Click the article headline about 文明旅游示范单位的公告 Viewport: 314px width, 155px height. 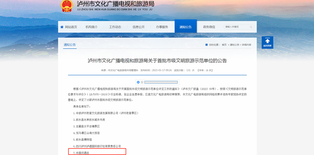(157, 61)
